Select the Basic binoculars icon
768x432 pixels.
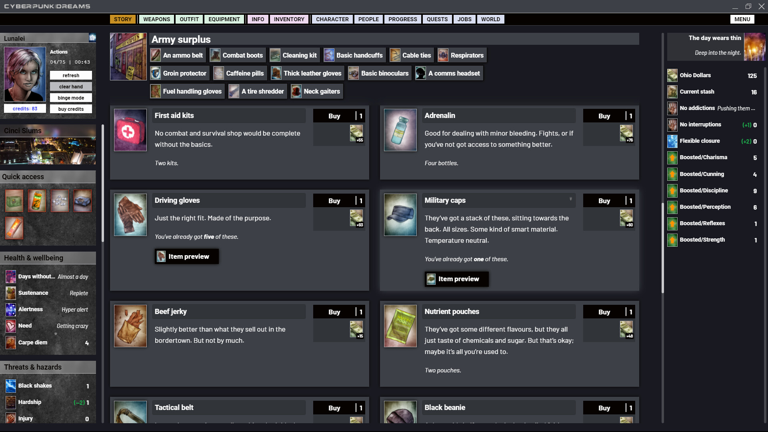(353, 73)
